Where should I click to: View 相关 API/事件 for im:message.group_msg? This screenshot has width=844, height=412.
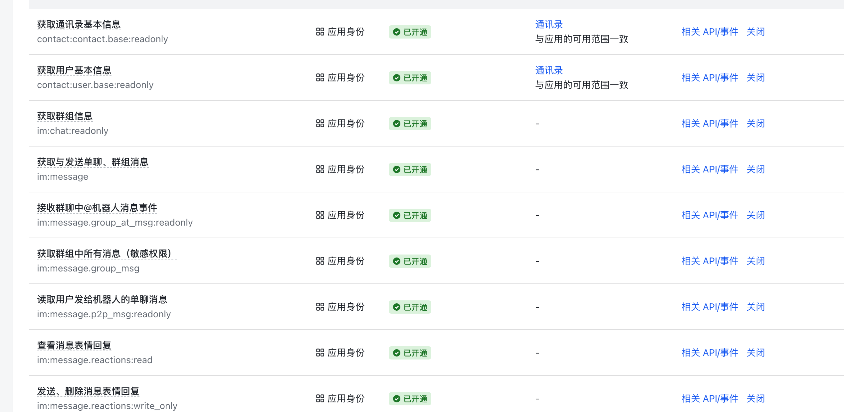710,261
